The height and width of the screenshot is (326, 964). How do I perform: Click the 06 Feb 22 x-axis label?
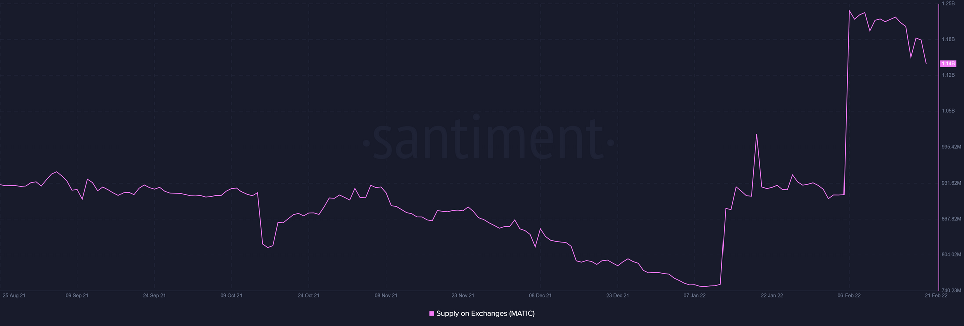click(x=849, y=296)
